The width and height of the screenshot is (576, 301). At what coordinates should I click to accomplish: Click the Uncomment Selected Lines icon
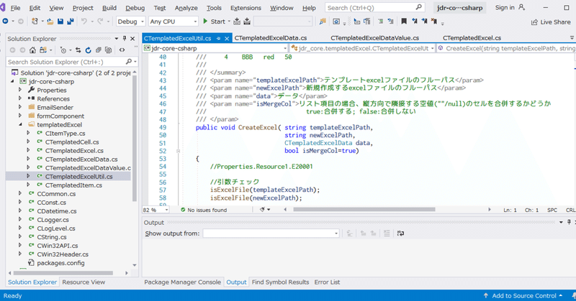tap(390, 22)
